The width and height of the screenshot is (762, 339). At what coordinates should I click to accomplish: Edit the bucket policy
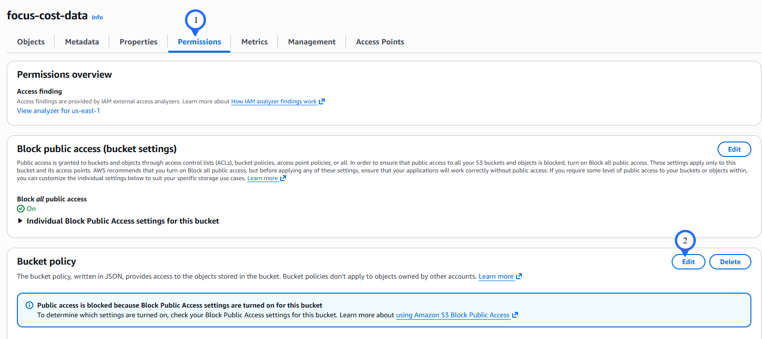tap(688, 262)
